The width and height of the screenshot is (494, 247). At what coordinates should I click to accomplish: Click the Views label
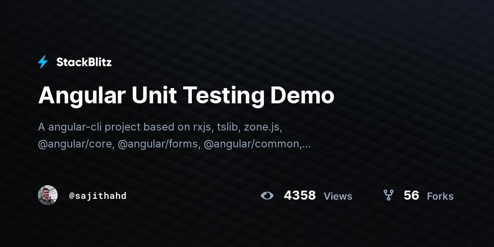click(338, 196)
